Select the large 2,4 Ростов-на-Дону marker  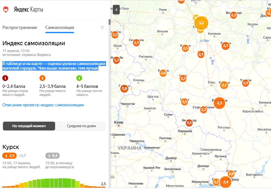225,182
